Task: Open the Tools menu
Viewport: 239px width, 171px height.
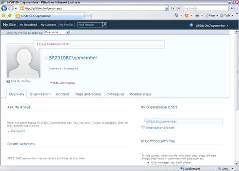Action: pyautogui.click(x=226, y=15)
